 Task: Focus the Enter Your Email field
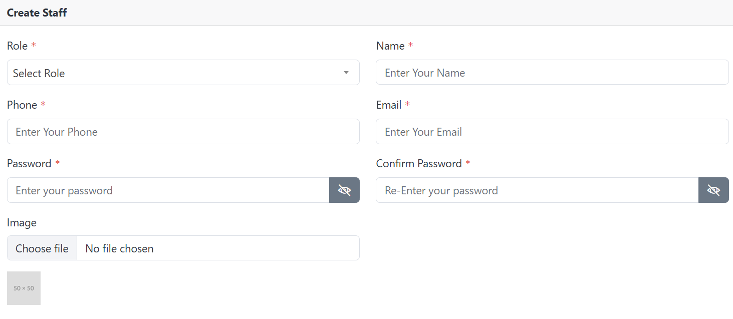(552, 132)
